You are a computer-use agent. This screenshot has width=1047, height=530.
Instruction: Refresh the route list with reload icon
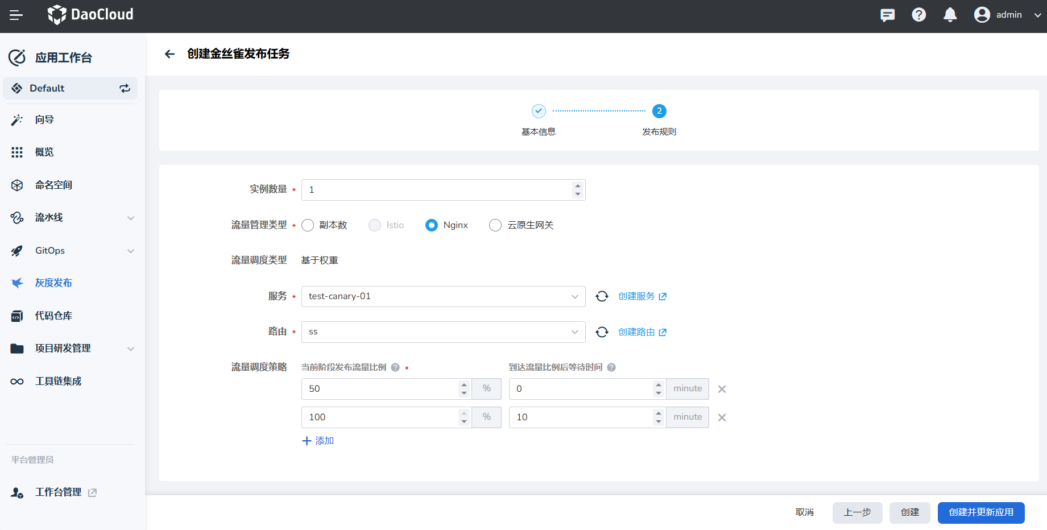pos(602,332)
